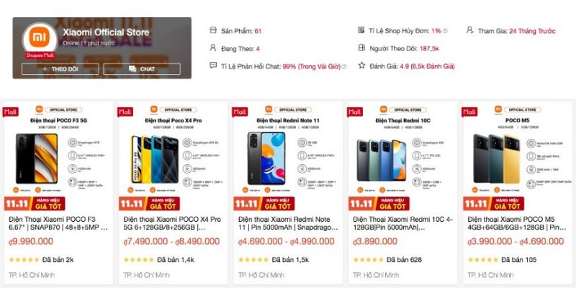Screen dimensions: 576x288
Task: Click the help icon beside cancellation rate 1%
Action: (x=445, y=31)
